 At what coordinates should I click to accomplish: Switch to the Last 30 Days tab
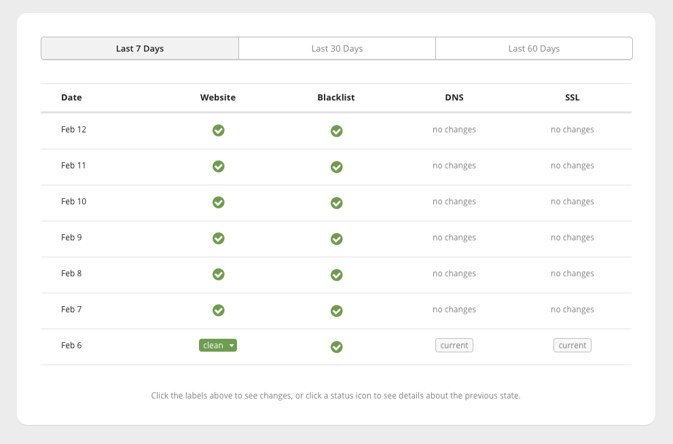[x=337, y=48]
